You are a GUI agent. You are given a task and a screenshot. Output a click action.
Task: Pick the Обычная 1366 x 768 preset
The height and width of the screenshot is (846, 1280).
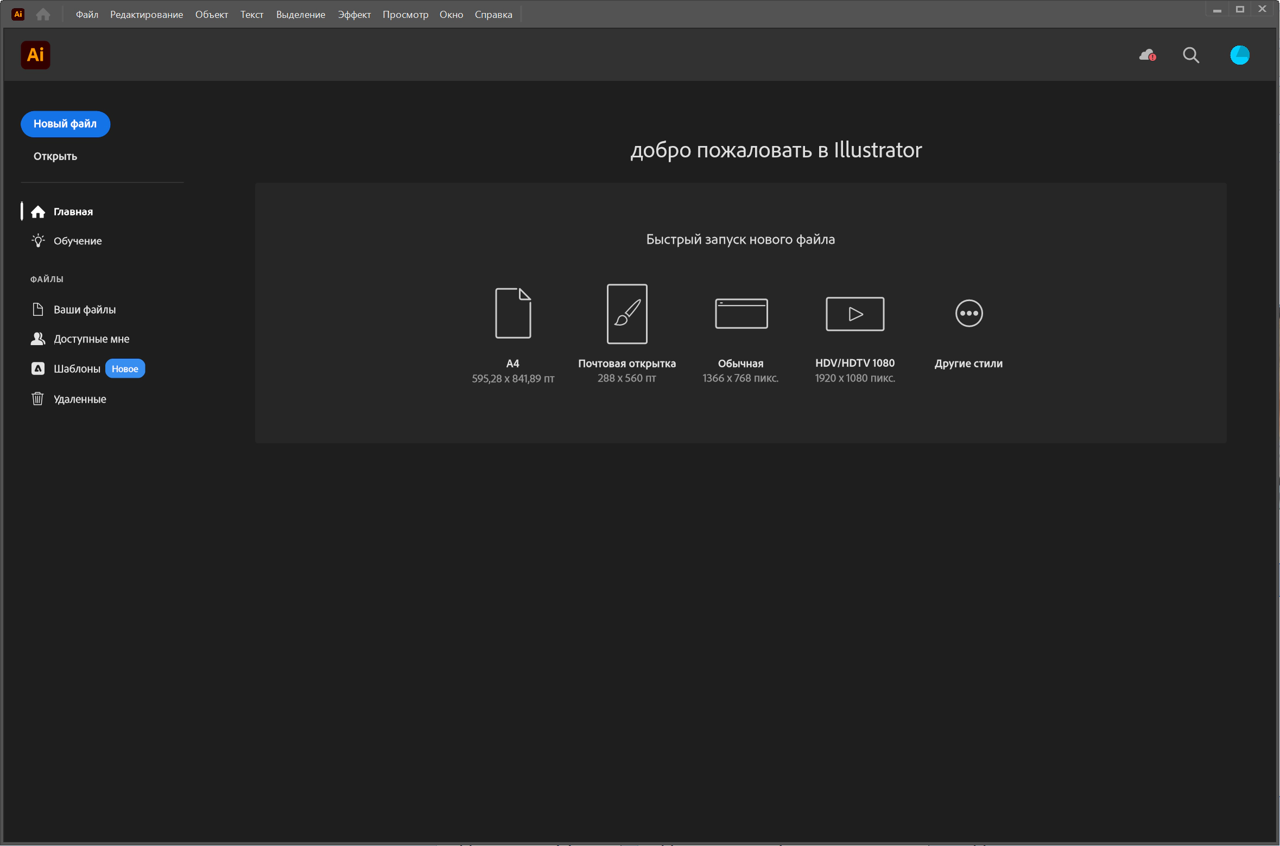click(740, 314)
